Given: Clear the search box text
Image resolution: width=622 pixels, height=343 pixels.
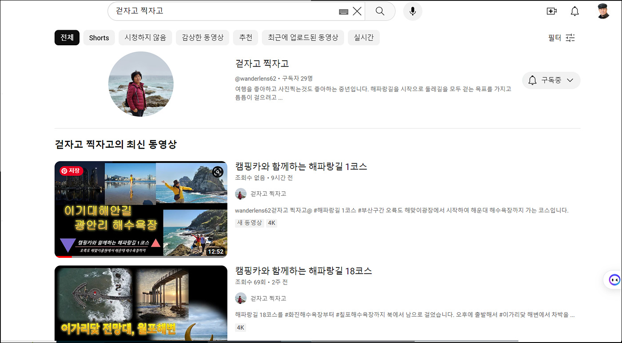Looking at the screenshot, I should coord(357,12).
